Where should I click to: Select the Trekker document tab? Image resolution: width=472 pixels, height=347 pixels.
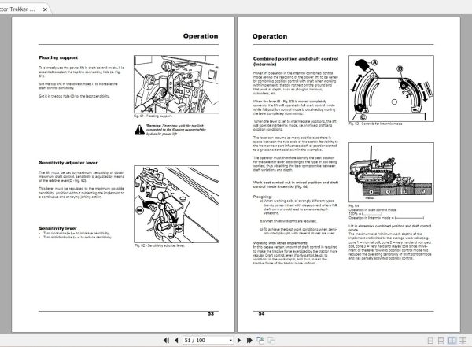(18, 9)
